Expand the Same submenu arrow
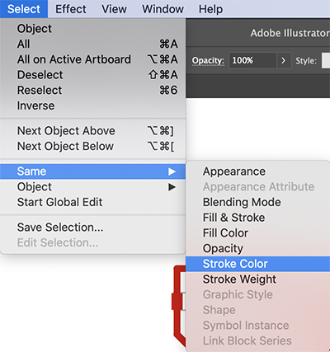This screenshot has width=330, height=352. (172, 171)
